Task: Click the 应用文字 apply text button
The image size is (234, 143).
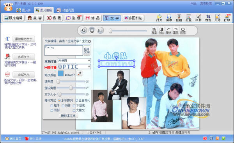Action: pos(87,51)
